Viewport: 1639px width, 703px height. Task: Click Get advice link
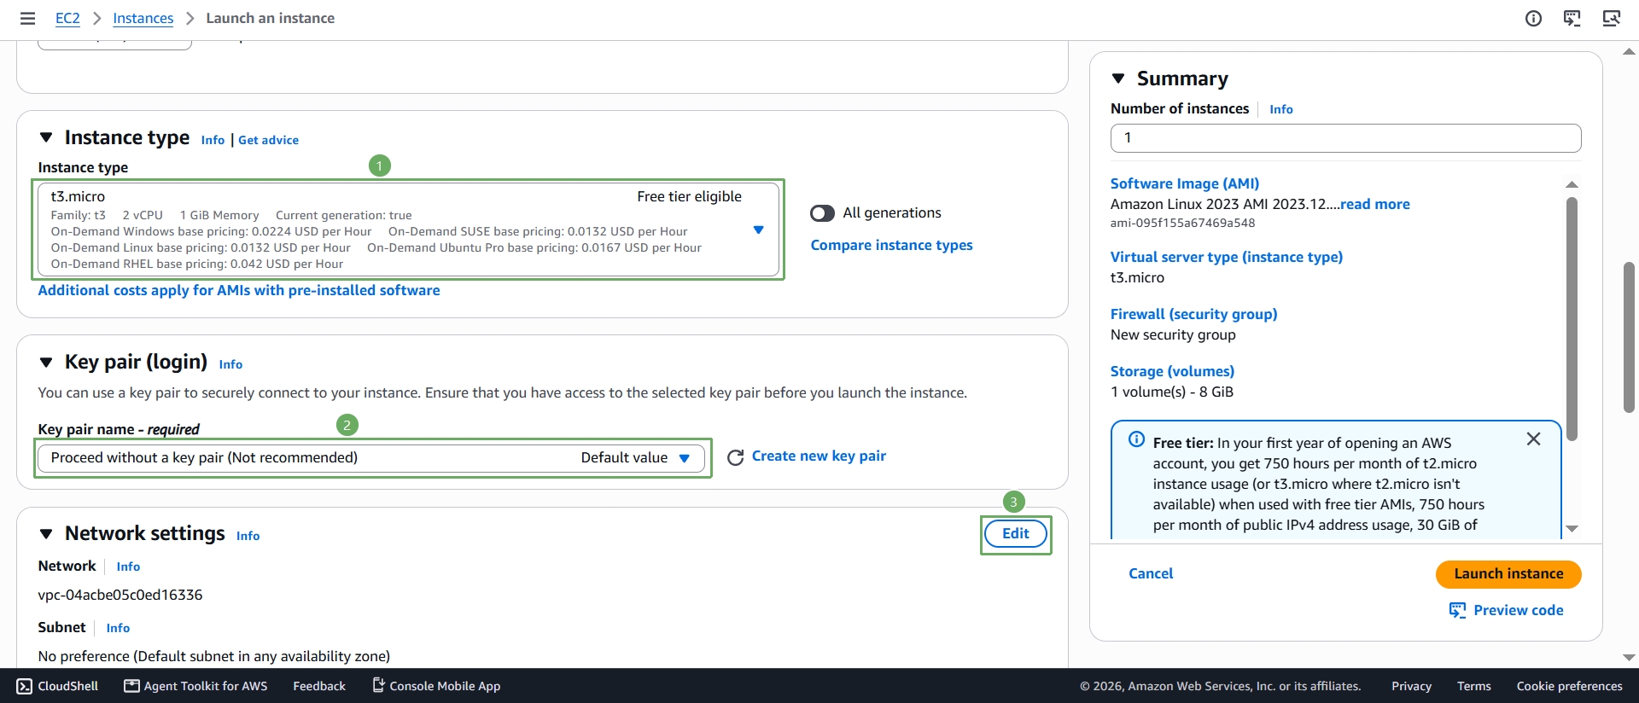point(268,140)
